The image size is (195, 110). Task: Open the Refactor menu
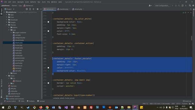(x=33, y=2)
